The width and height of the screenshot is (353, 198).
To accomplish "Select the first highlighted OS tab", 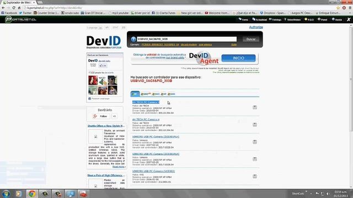I will [135, 94].
